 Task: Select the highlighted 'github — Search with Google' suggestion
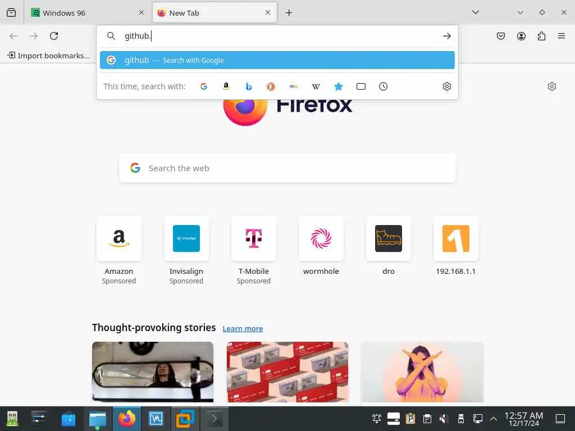[277, 60]
